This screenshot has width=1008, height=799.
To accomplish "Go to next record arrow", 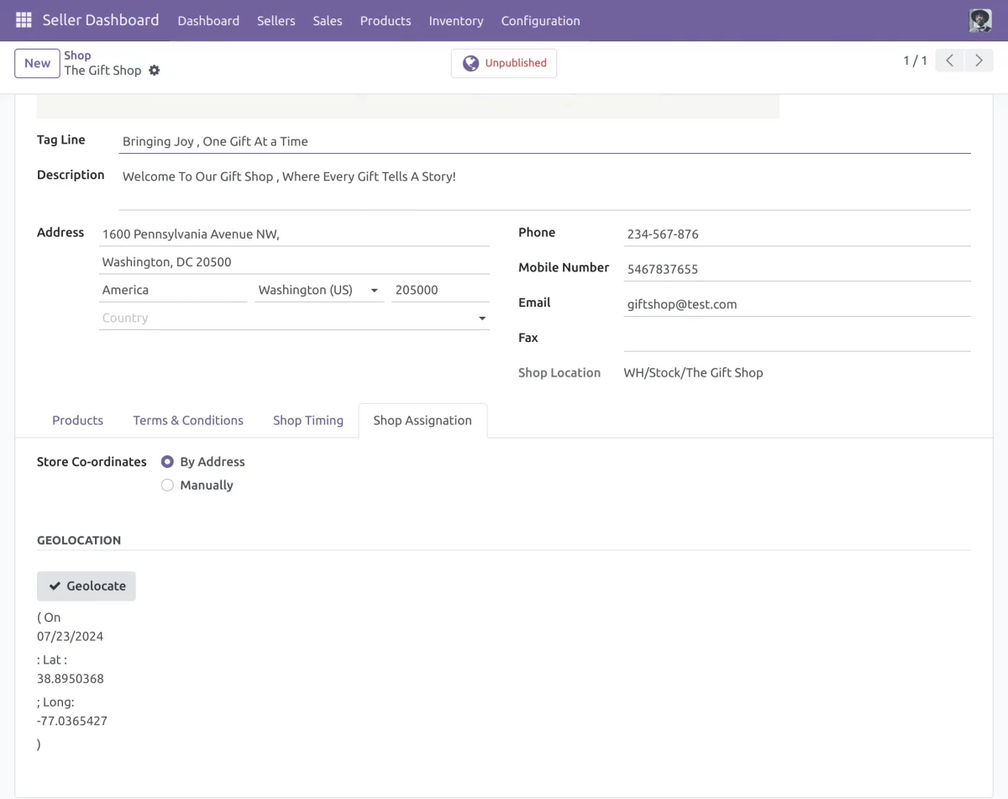I will (x=979, y=60).
